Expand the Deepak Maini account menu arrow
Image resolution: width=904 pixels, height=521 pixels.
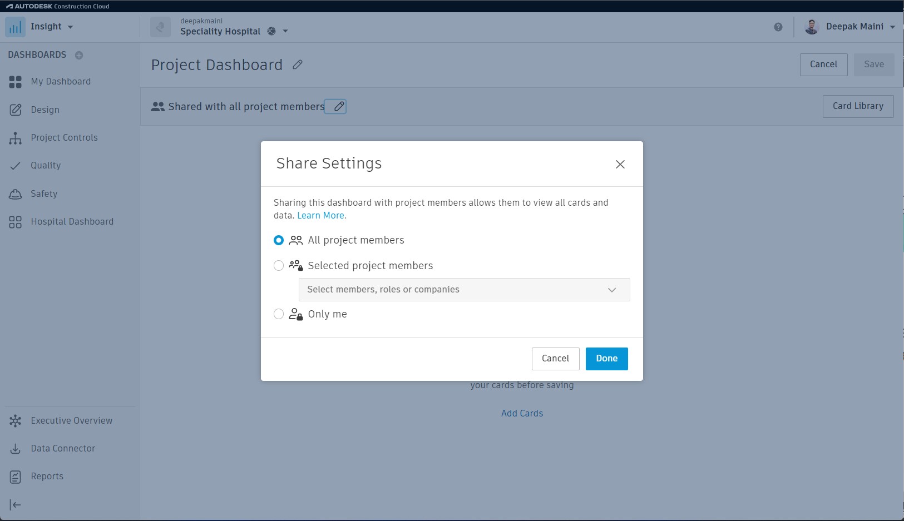click(892, 27)
